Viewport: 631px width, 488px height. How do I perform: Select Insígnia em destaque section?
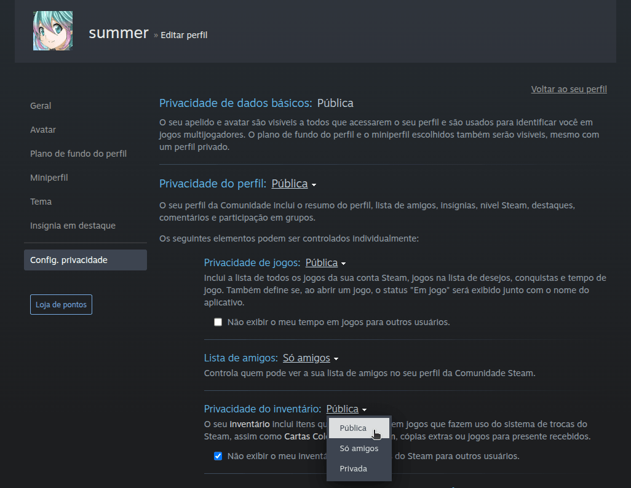73,225
